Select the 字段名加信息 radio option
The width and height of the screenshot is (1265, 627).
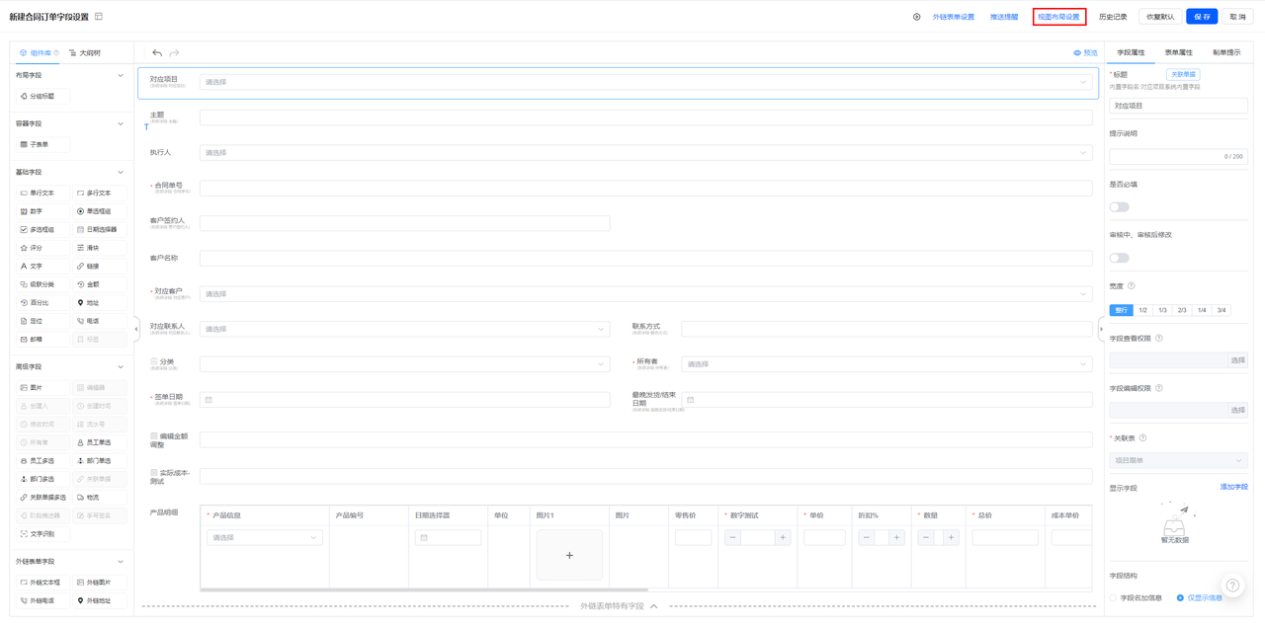[x=1114, y=598]
